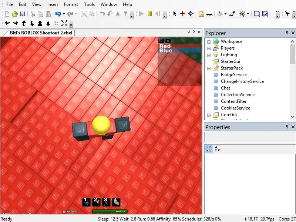Click the Group selection icon
The image size is (296, 222).
click(x=84, y=14)
